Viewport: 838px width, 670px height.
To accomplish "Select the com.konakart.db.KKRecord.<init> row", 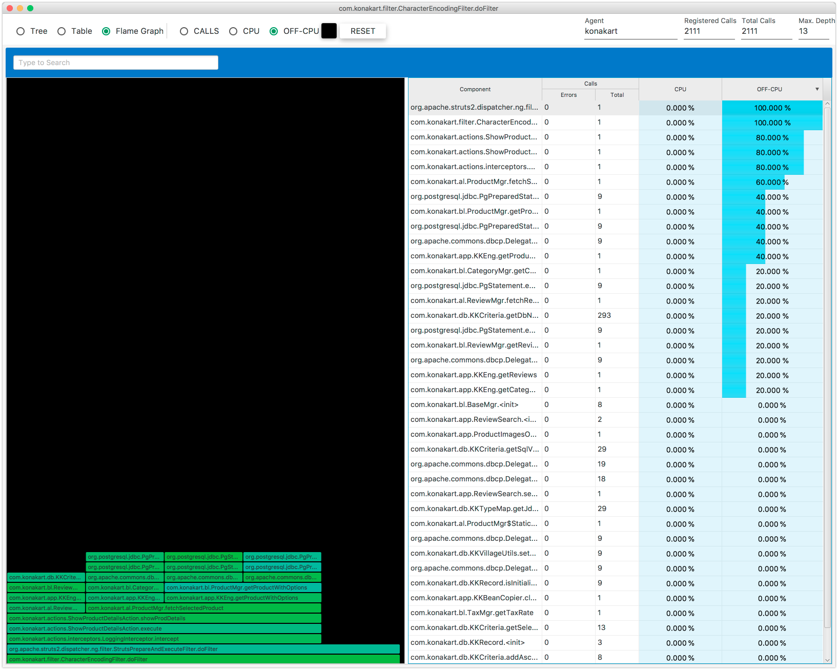I will click(x=616, y=643).
